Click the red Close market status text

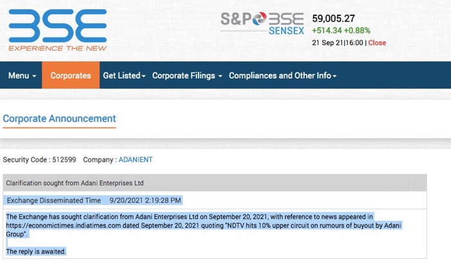coord(377,43)
